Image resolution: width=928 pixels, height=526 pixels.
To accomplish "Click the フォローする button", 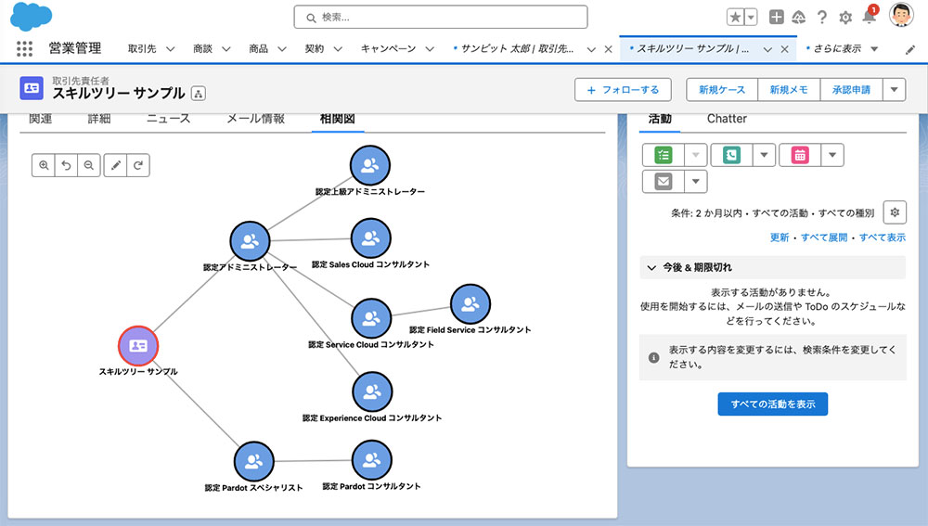I will pyautogui.click(x=623, y=90).
